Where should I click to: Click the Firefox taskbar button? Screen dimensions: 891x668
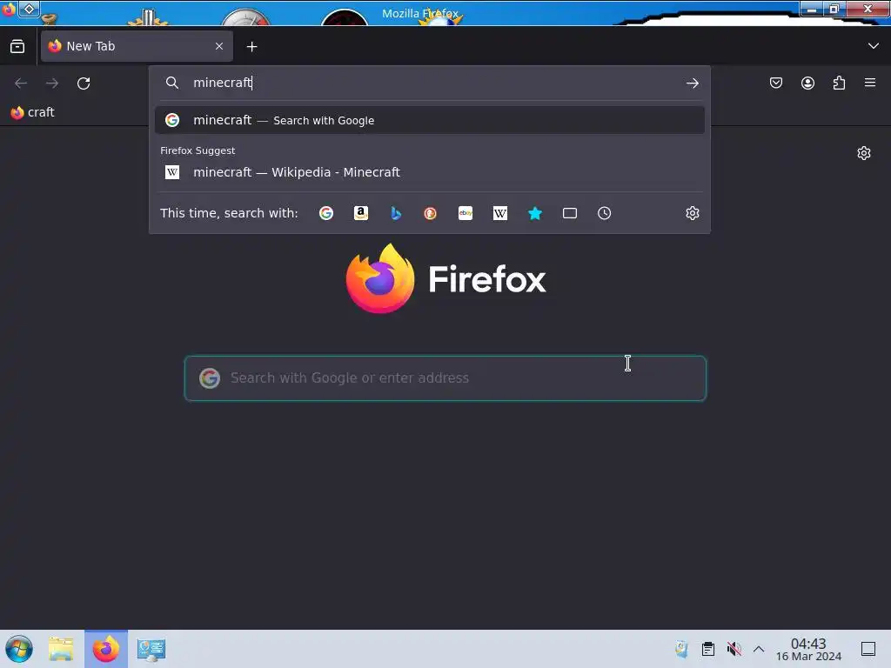[106, 649]
